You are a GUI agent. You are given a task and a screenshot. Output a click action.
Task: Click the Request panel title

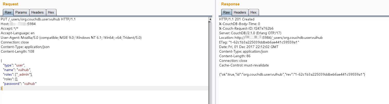point(11,4)
